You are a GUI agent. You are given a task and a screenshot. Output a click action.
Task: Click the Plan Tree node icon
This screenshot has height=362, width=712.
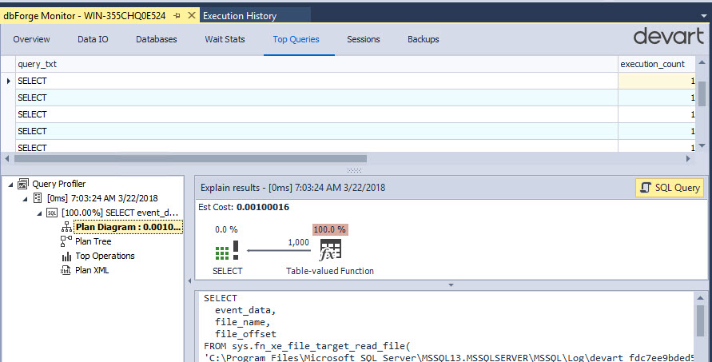tap(66, 241)
